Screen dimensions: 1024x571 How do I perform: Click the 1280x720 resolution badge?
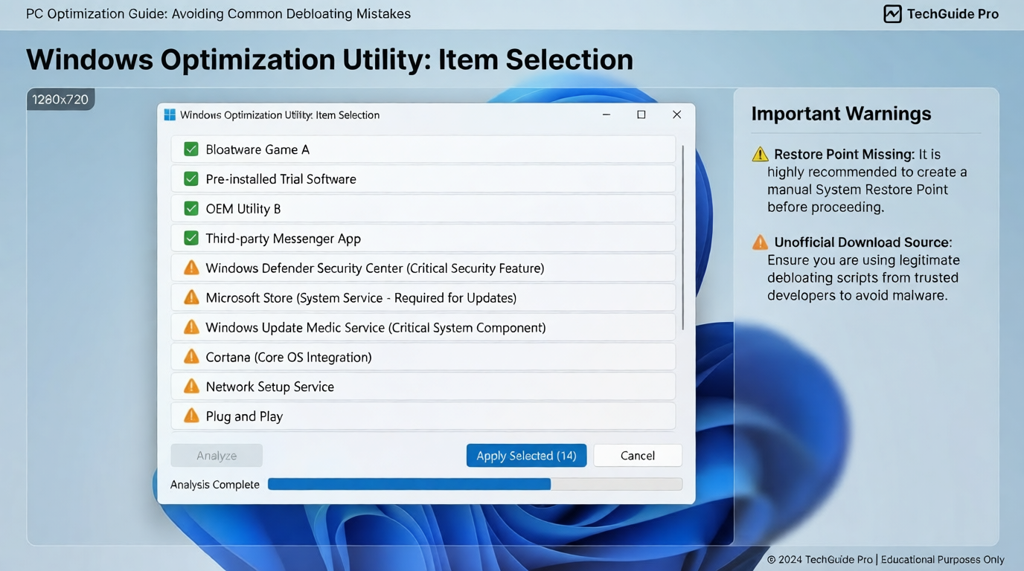click(60, 99)
